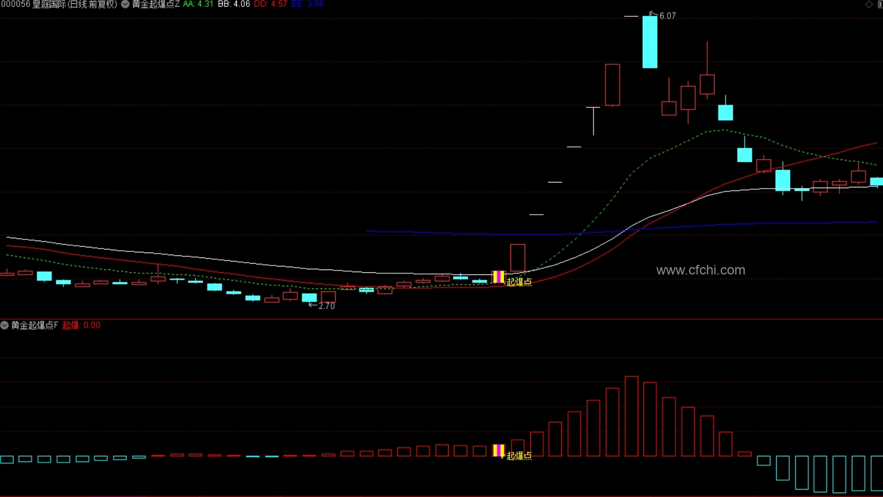The height and width of the screenshot is (497, 883).
Task: Click the yellow-magenta 起爆点 marker on the price chart
Action: (x=498, y=277)
